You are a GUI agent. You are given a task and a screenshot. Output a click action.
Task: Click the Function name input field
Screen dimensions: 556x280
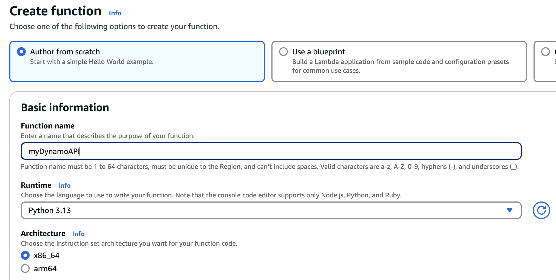(x=271, y=151)
